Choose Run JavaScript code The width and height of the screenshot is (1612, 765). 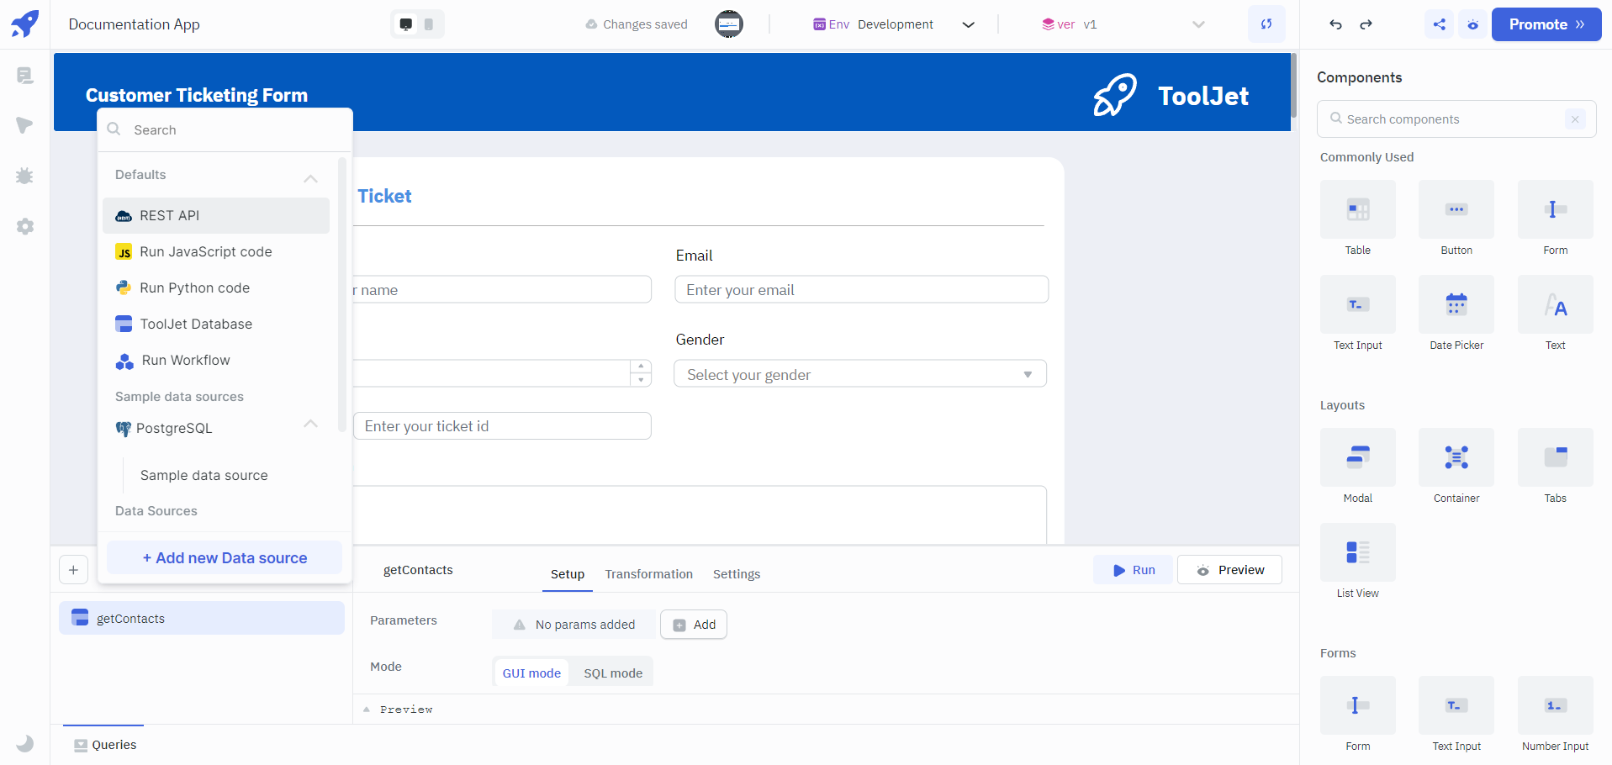click(x=216, y=251)
